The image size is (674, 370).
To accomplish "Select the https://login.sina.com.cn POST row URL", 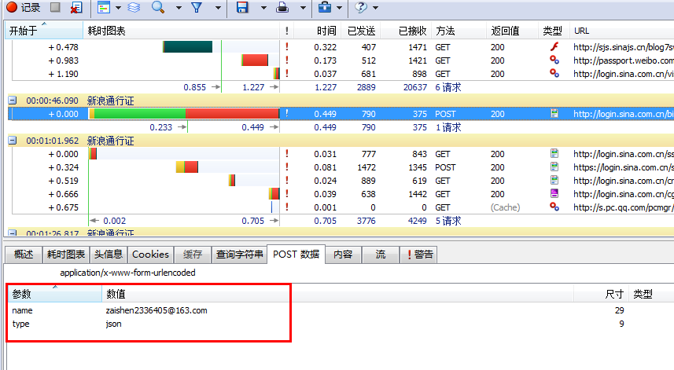I will click(624, 167).
